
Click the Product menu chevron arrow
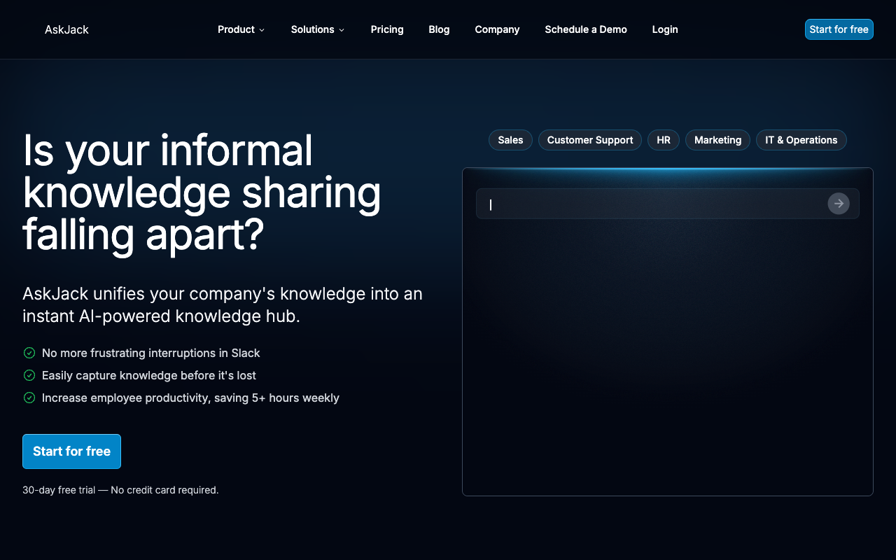tap(262, 30)
